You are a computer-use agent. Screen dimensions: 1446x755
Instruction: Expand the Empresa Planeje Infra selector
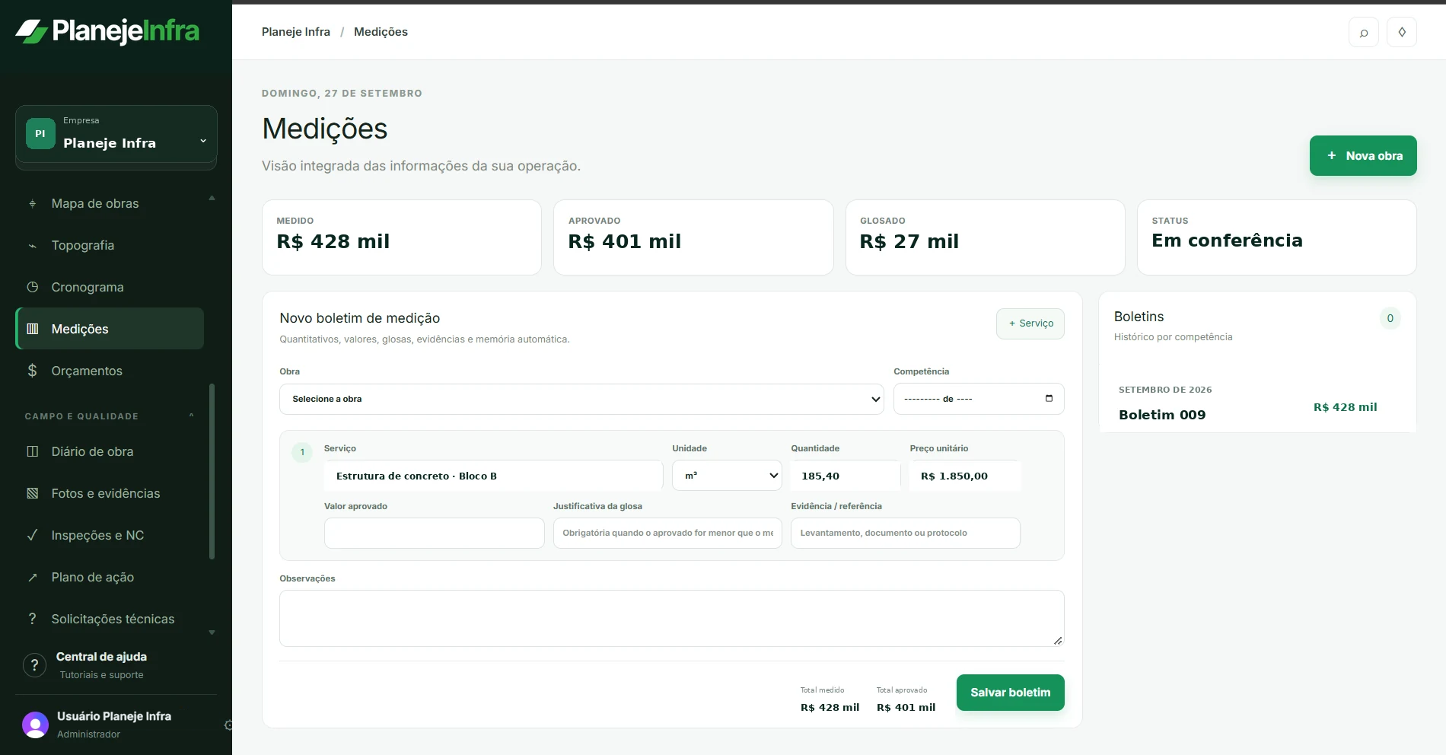tap(116, 134)
